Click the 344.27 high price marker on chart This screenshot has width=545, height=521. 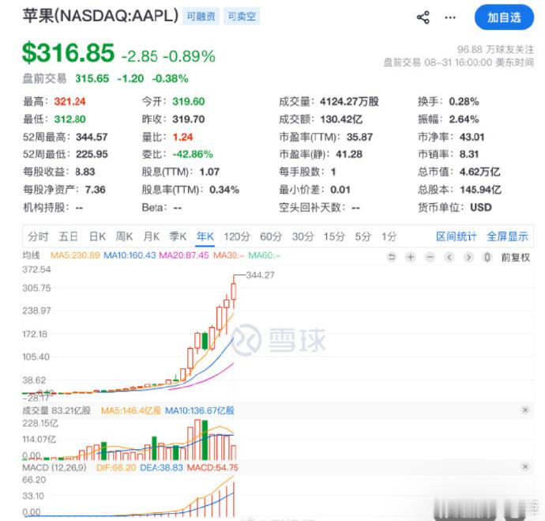[260, 275]
